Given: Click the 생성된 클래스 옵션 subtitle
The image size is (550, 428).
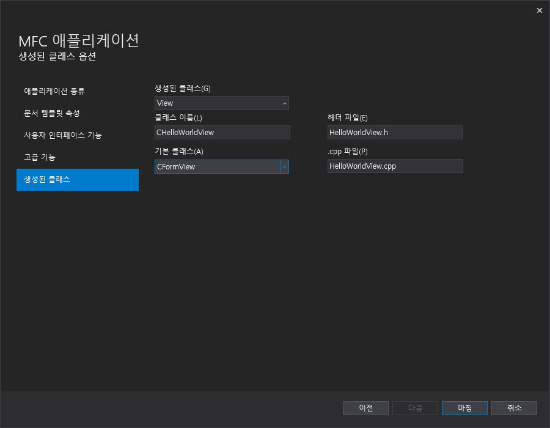Looking at the screenshot, I should [x=57, y=56].
